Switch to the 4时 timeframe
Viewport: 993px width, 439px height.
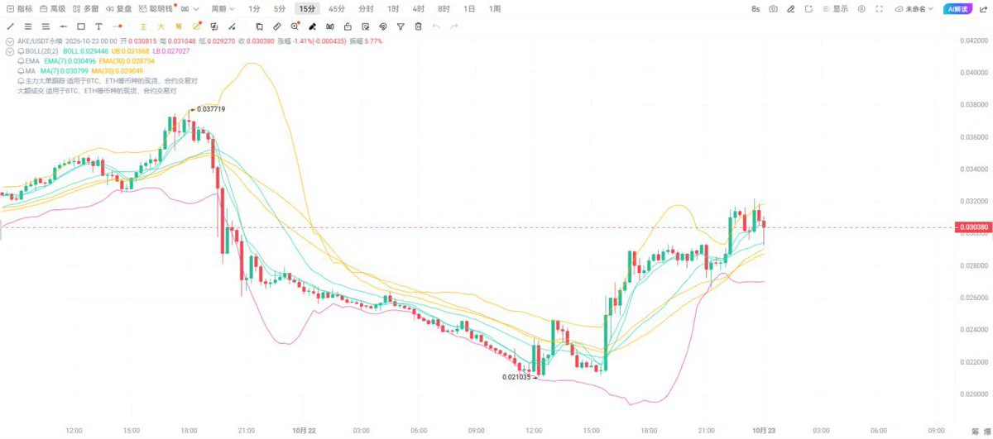pos(419,8)
